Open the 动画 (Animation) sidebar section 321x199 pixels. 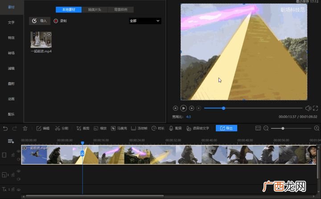pos(11,99)
